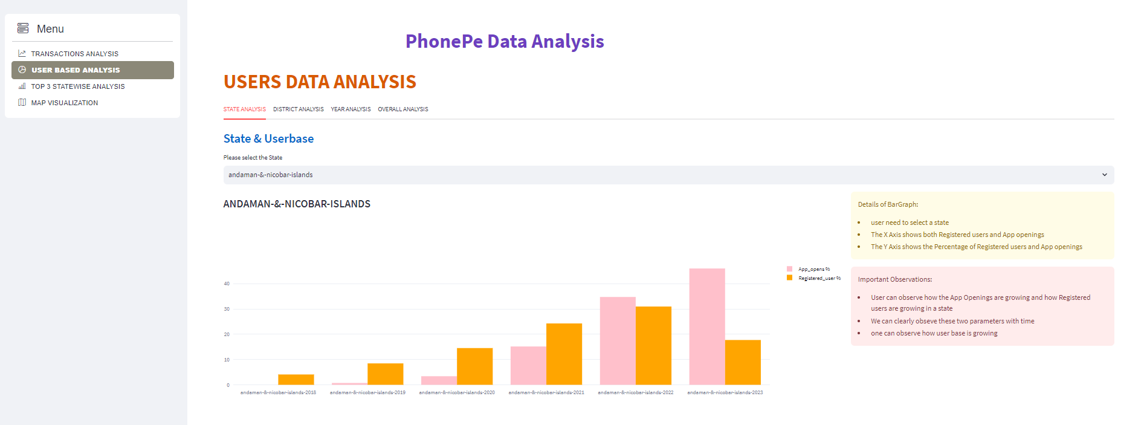Switch to the District Analysis tab

pyautogui.click(x=298, y=109)
